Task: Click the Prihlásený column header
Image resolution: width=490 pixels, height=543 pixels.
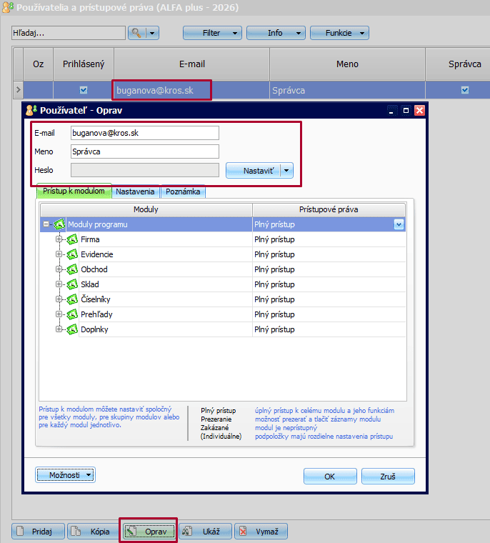Action: pos(84,64)
